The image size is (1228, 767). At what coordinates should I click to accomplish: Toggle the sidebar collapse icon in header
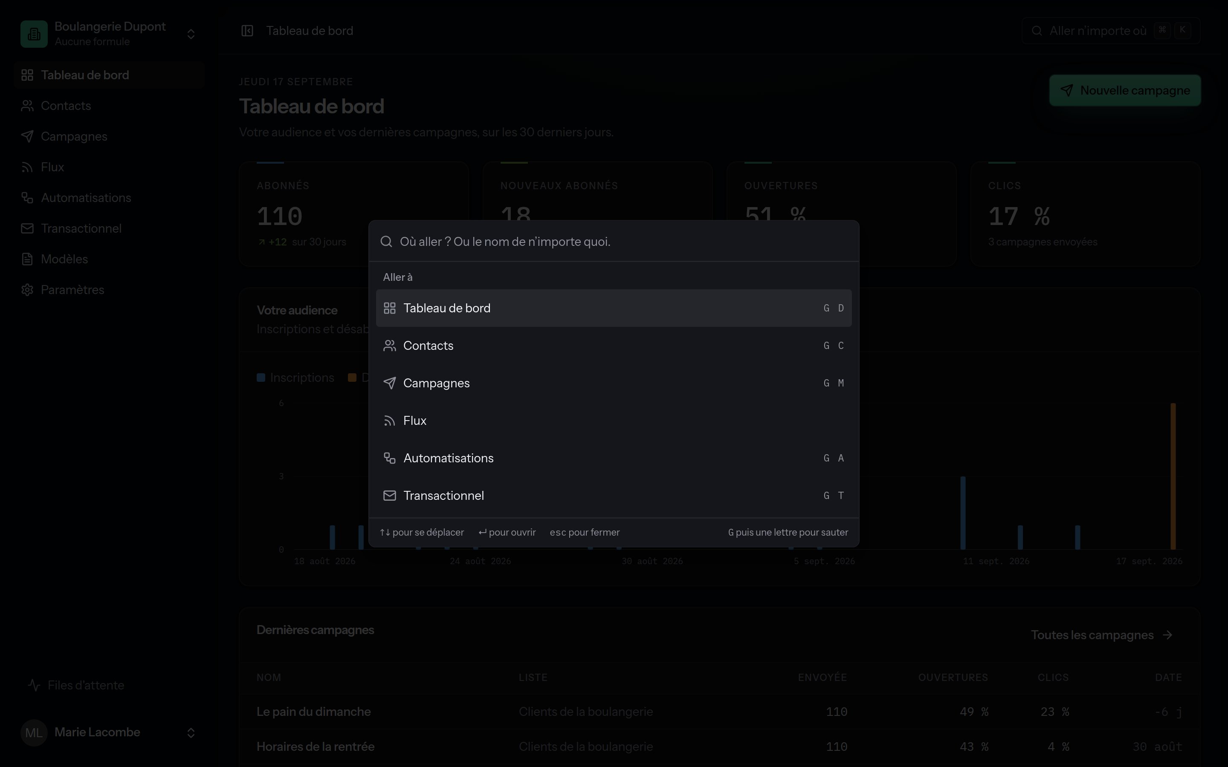[x=247, y=31]
